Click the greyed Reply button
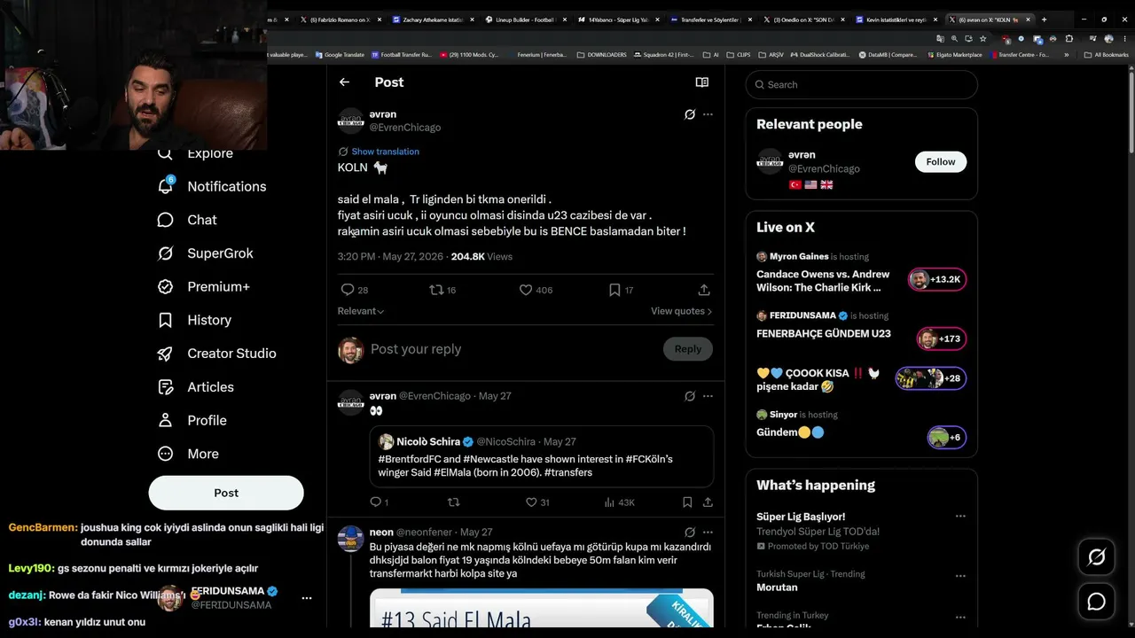Screen dimensions: 1135x638 click(x=688, y=349)
